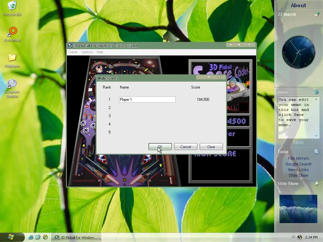323x242 pixels.
Task: Open the Wallpaper folder icon
Action: click(x=12, y=60)
